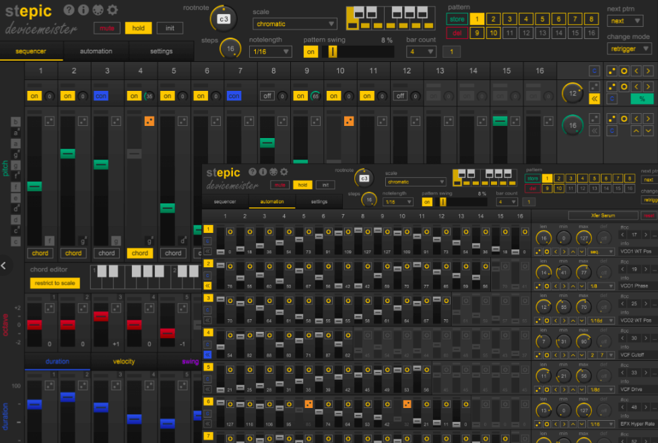Screen dimensions: 658x443
Task: Click step 2 green pitch slider handle
Action: pyautogui.click(x=67, y=154)
